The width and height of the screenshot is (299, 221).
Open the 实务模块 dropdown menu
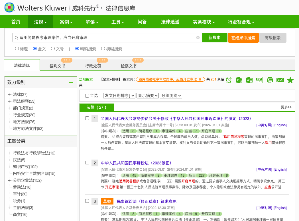pos(204,22)
